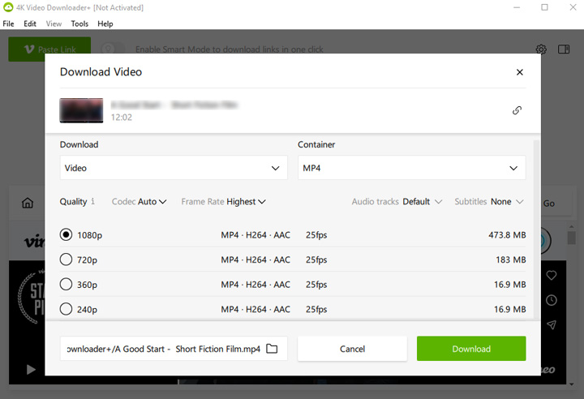This screenshot has width=584, height=399.
Task: Click the dialog quality list scrollbar
Action: point(536,230)
